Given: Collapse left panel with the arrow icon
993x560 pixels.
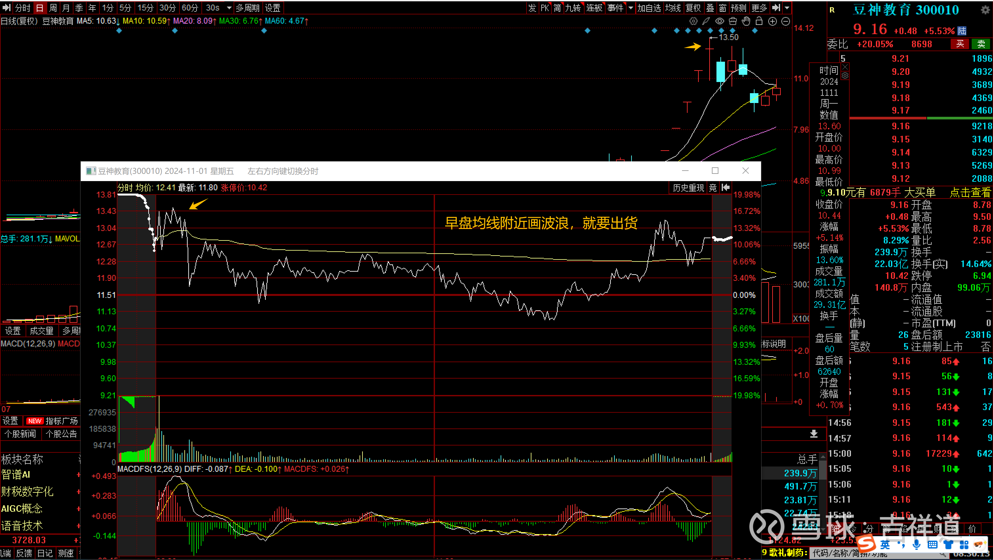Looking at the screenshot, I should tap(6, 7).
